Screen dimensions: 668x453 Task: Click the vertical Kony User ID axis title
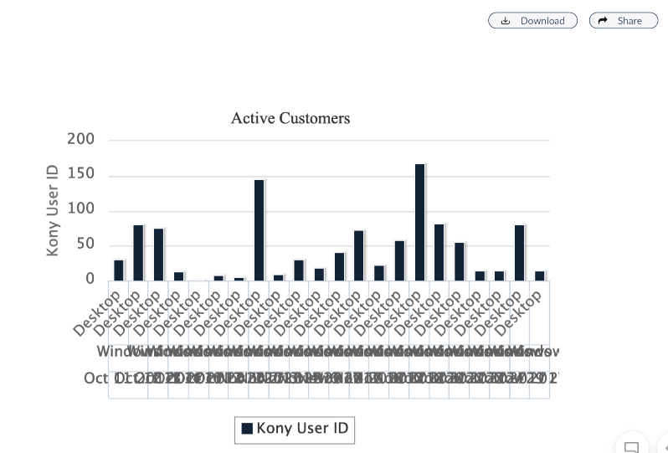(x=53, y=209)
